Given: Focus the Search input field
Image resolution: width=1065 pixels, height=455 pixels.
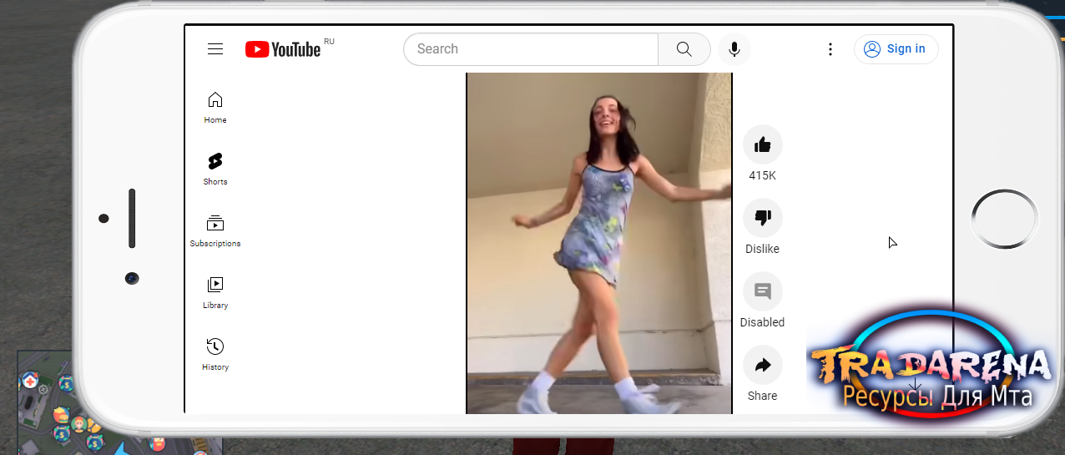Looking at the screenshot, I should click(x=531, y=49).
